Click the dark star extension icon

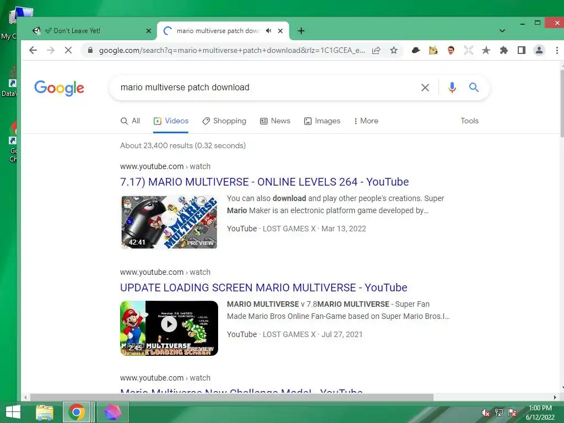(486, 50)
